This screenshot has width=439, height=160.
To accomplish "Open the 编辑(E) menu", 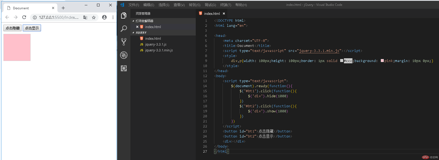I will pyautogui.click(x=149, y=5).
